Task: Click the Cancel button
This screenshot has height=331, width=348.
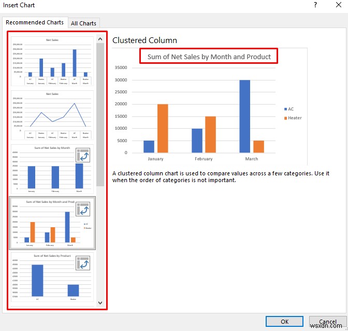Action: tap(328, 322)
